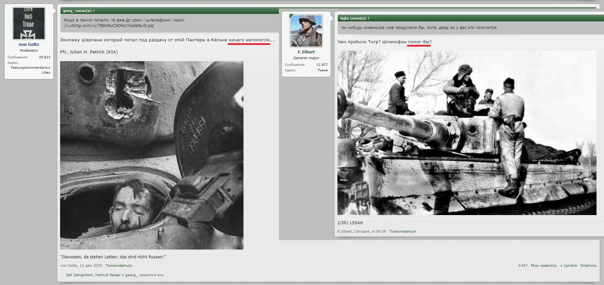Open von Goltz's avatar image
The image size is (604, 285).
pyautogui.click(x=29, y=23)
